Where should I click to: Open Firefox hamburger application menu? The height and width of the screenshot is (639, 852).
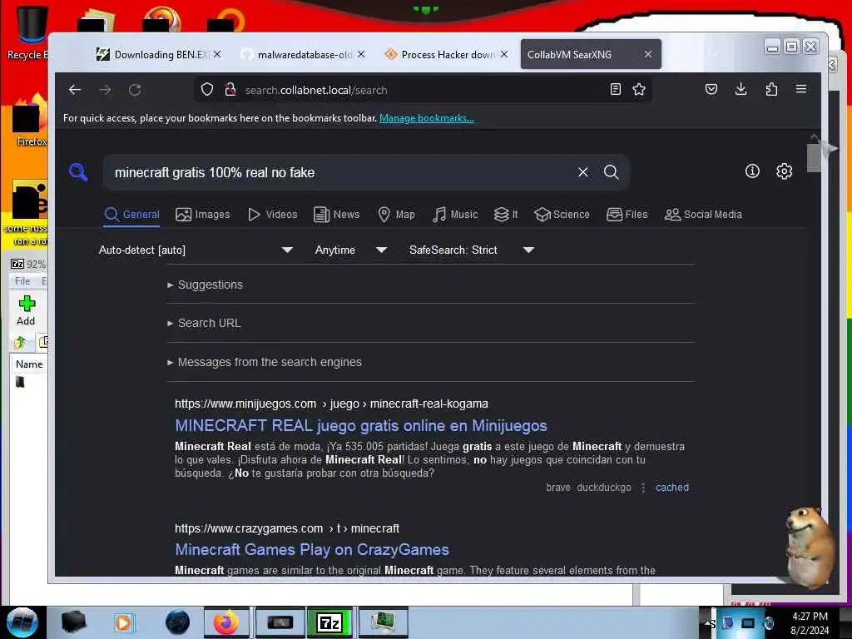click(801, 89)
